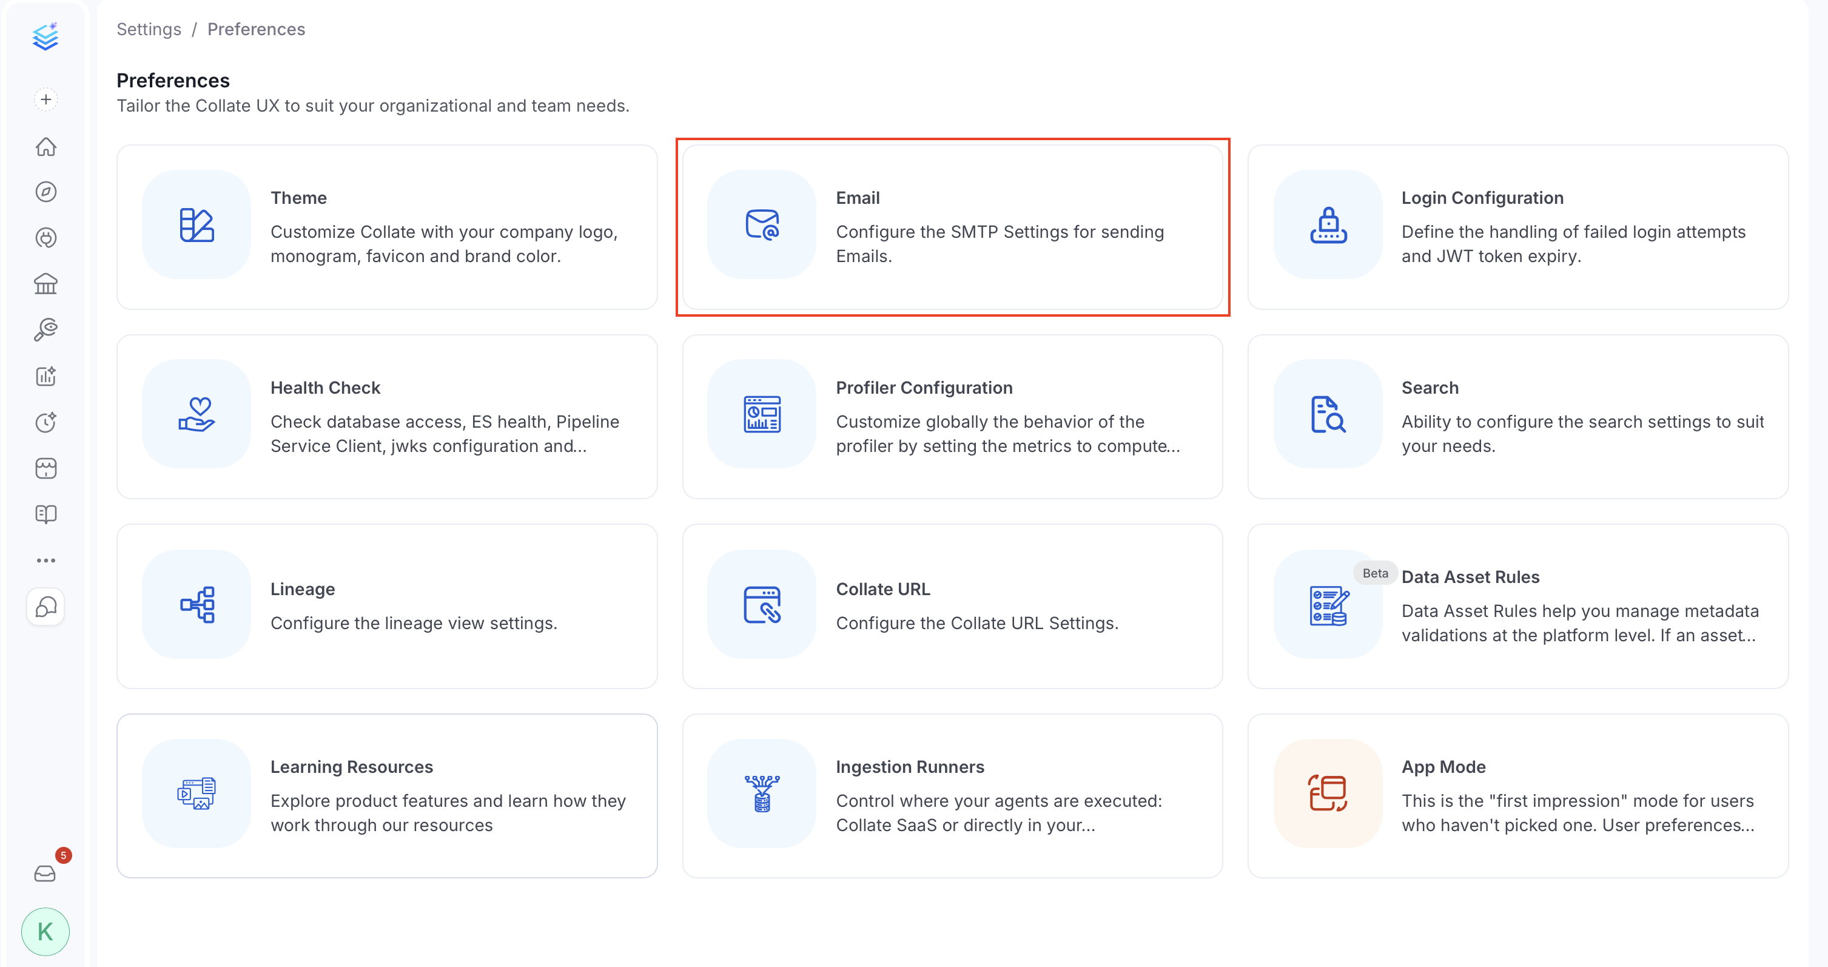Click the Preferences breadcrumb
The image size is (1828, 967).
pyautogui.click(x=256, y=29)
